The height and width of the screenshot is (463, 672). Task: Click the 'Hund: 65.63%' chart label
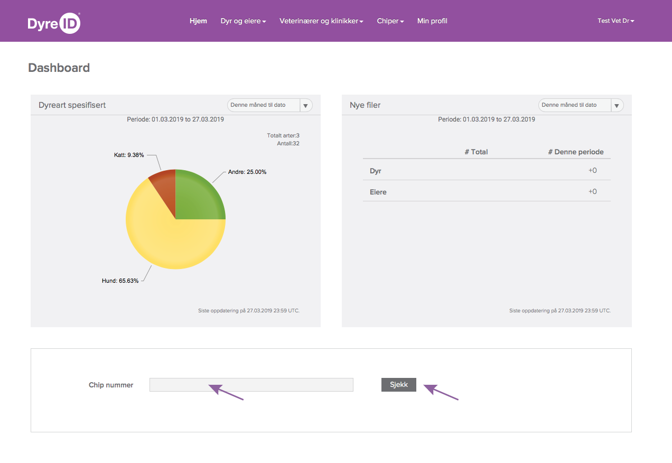[x=120, y=281]
